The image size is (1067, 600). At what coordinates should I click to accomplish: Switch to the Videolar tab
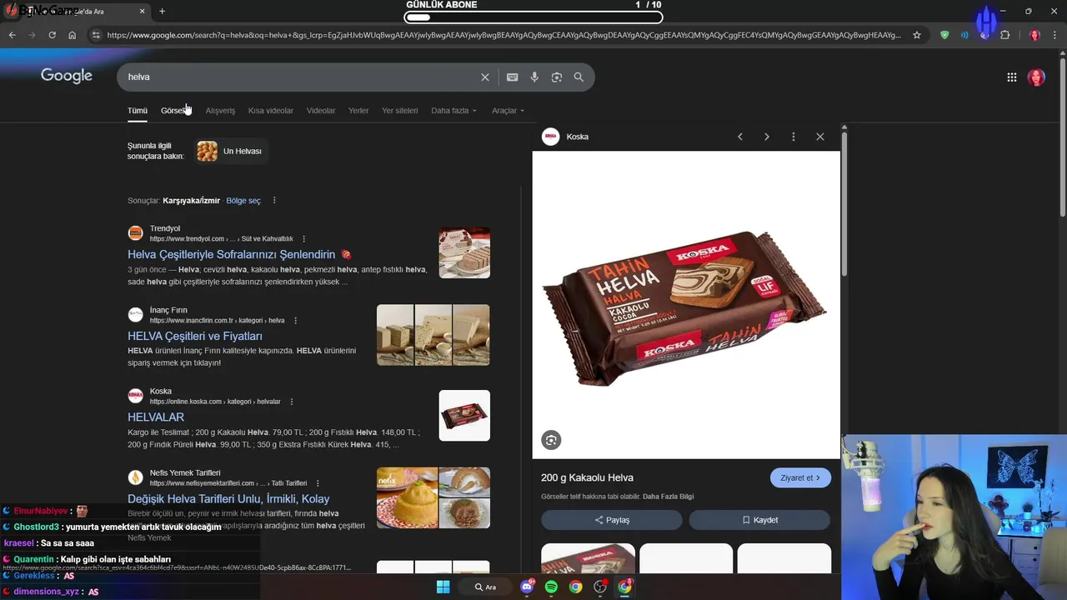[321, 111]
